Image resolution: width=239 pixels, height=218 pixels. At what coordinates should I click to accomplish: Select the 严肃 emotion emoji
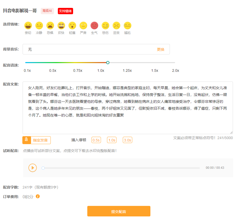tap(83, 26)
